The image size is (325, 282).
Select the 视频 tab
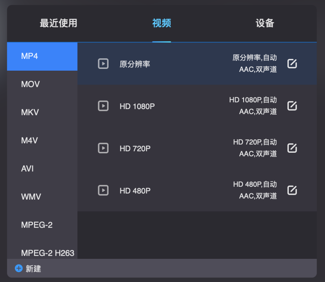(x=162, y=23)
